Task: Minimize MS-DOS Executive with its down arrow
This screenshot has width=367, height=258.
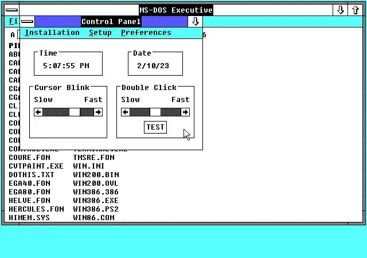Action: [340, 10]
